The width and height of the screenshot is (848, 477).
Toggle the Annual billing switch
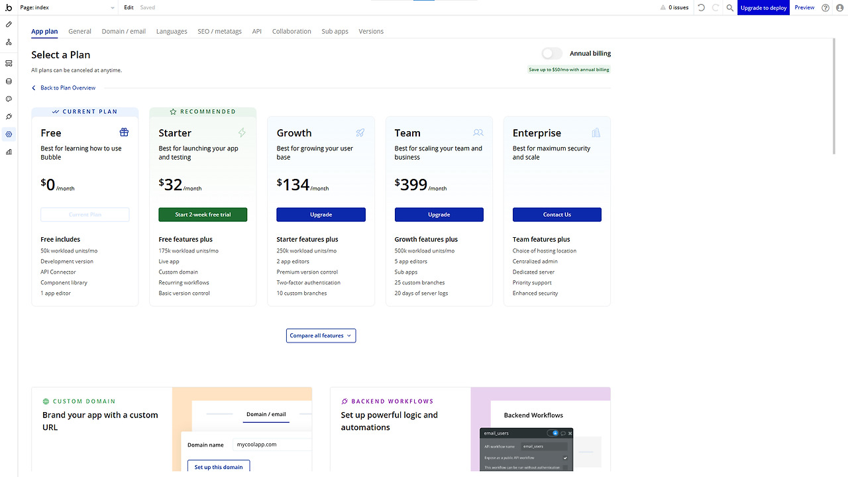pyautogui.click(x=552, y=54)
